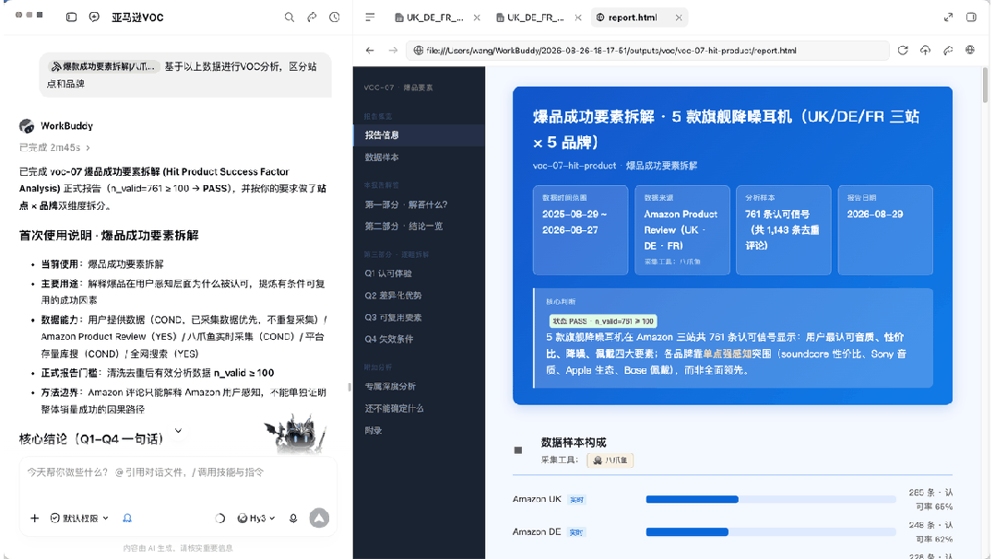Click the 实时 tag next to Amazon DE
Image resolution: width=995 pixels, height=559 pixels.
tap(576, 532)
